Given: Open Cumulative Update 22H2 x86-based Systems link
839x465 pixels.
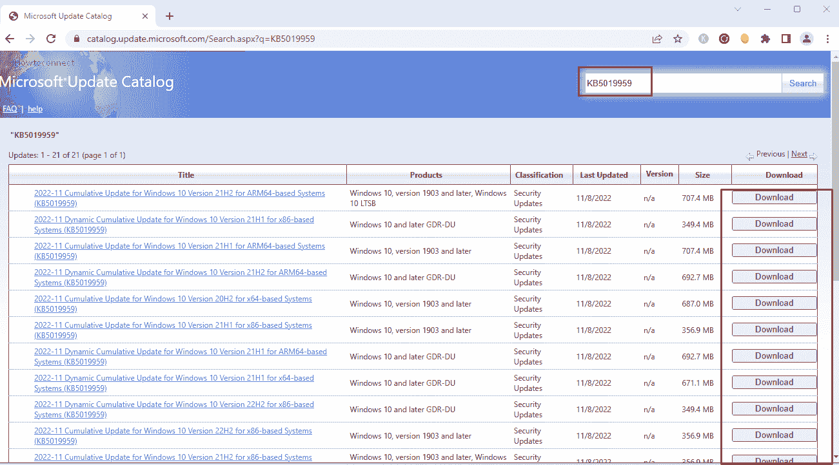Looking at the screenshot, I should pos(173,436).
